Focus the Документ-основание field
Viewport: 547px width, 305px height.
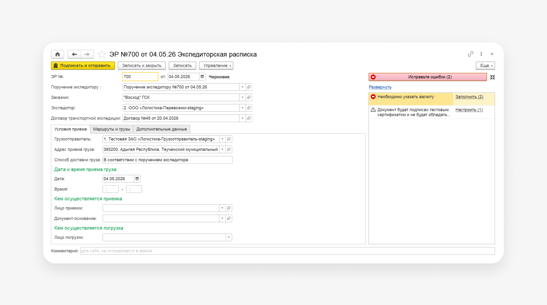pyautogui.click(x=161, y=218)
